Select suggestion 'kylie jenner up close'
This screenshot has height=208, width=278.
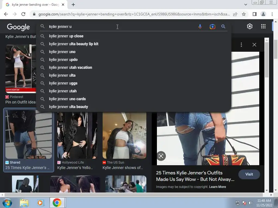pos(134,36)
